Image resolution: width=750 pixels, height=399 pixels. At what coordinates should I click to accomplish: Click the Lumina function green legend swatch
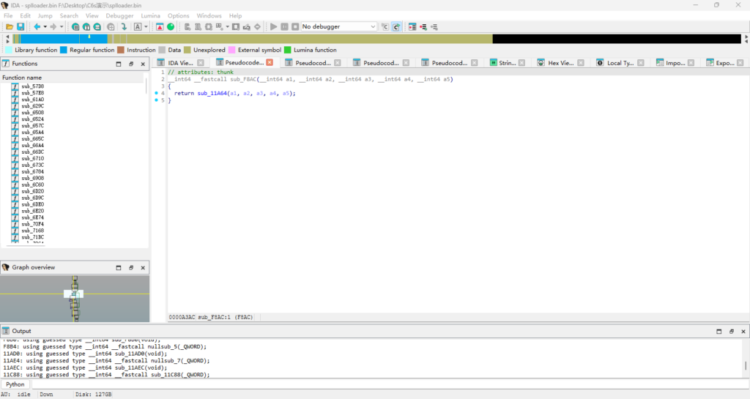287,50
